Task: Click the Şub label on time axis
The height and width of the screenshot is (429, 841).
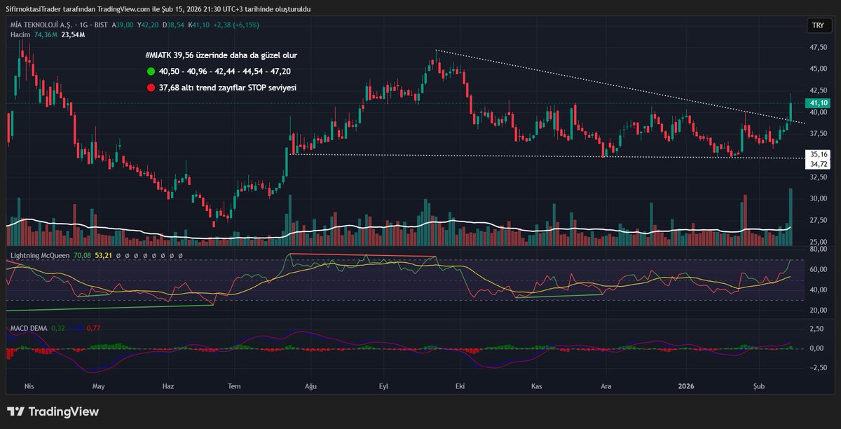Action: (x=758, y=386)
